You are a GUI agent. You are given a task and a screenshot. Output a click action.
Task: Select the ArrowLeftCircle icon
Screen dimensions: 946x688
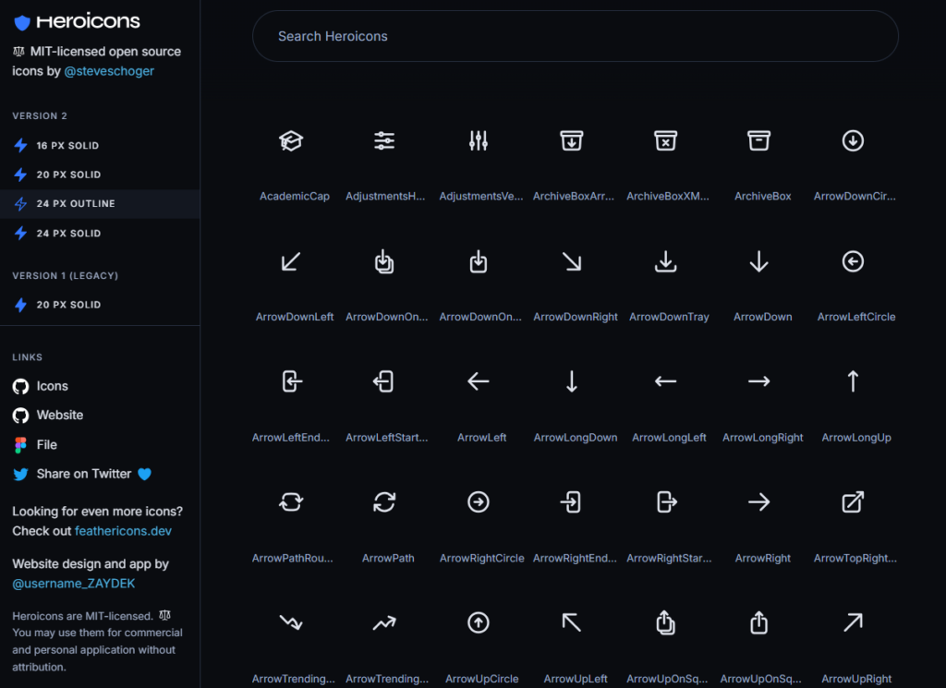(852, 261)
